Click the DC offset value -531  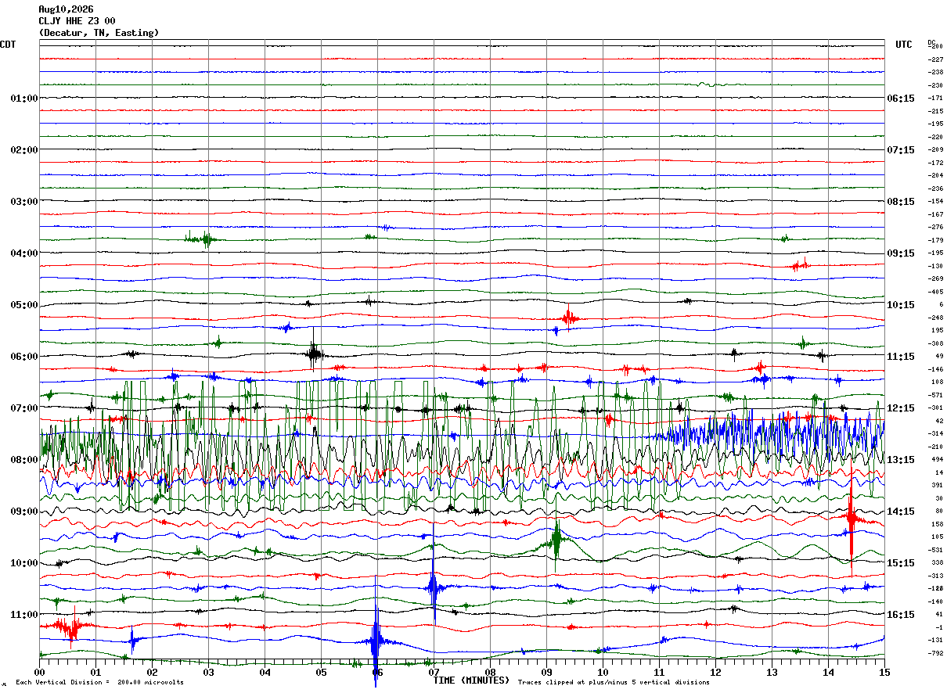click(935, 550)
